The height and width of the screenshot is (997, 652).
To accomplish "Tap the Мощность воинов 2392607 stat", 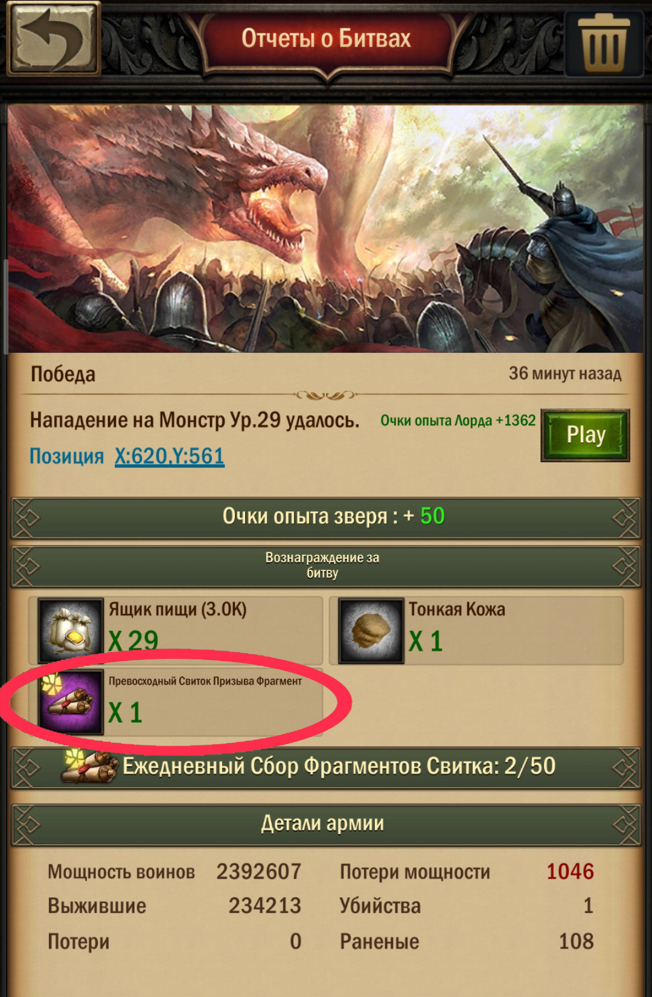I will coord(174,871).
